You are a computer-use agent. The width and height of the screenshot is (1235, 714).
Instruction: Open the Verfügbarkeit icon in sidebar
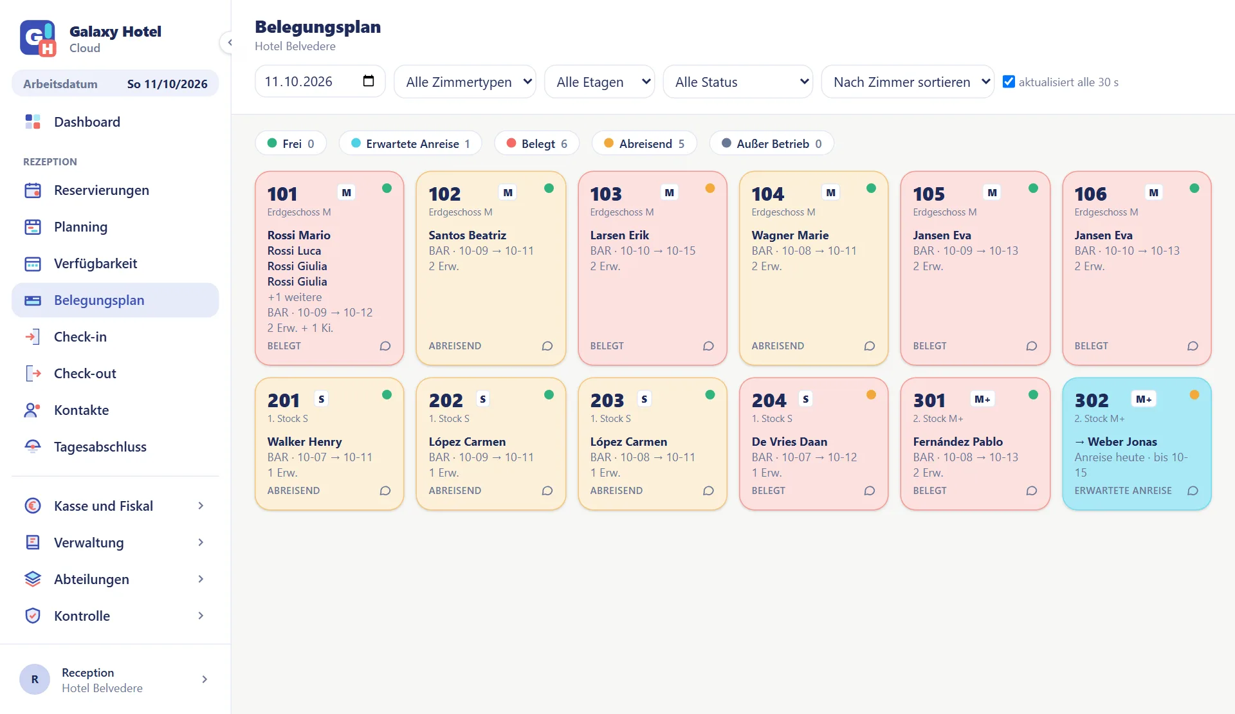[33, 264]
